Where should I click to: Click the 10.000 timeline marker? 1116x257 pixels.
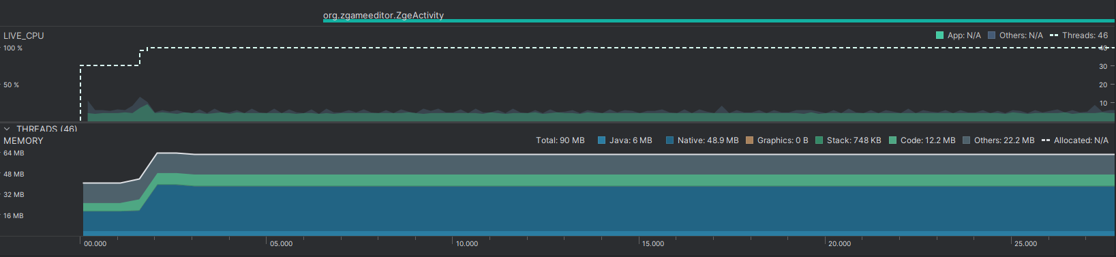[467, 243]
